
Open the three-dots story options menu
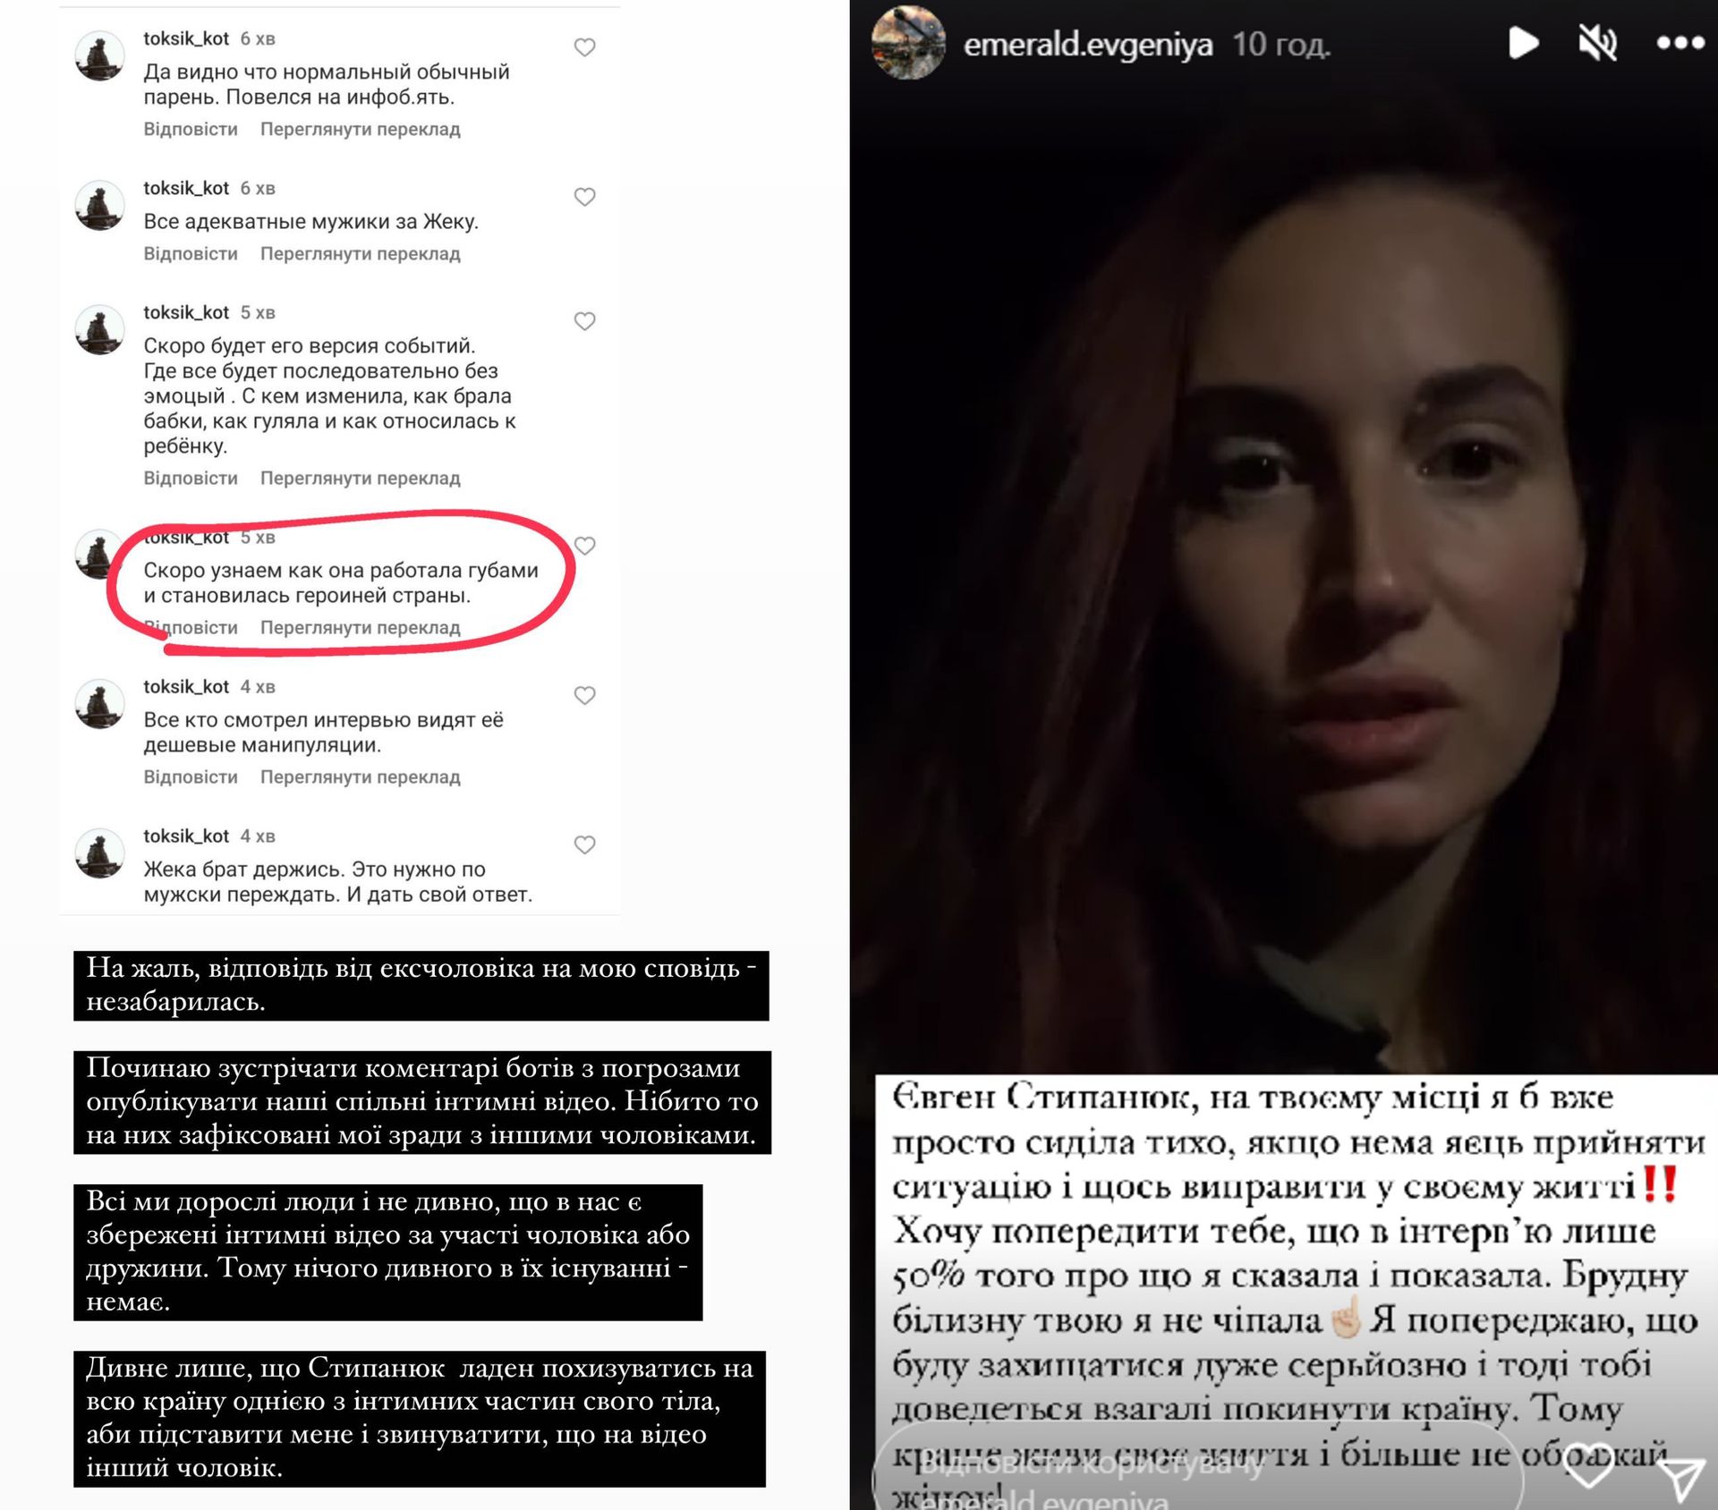[x=1680, y=43]
